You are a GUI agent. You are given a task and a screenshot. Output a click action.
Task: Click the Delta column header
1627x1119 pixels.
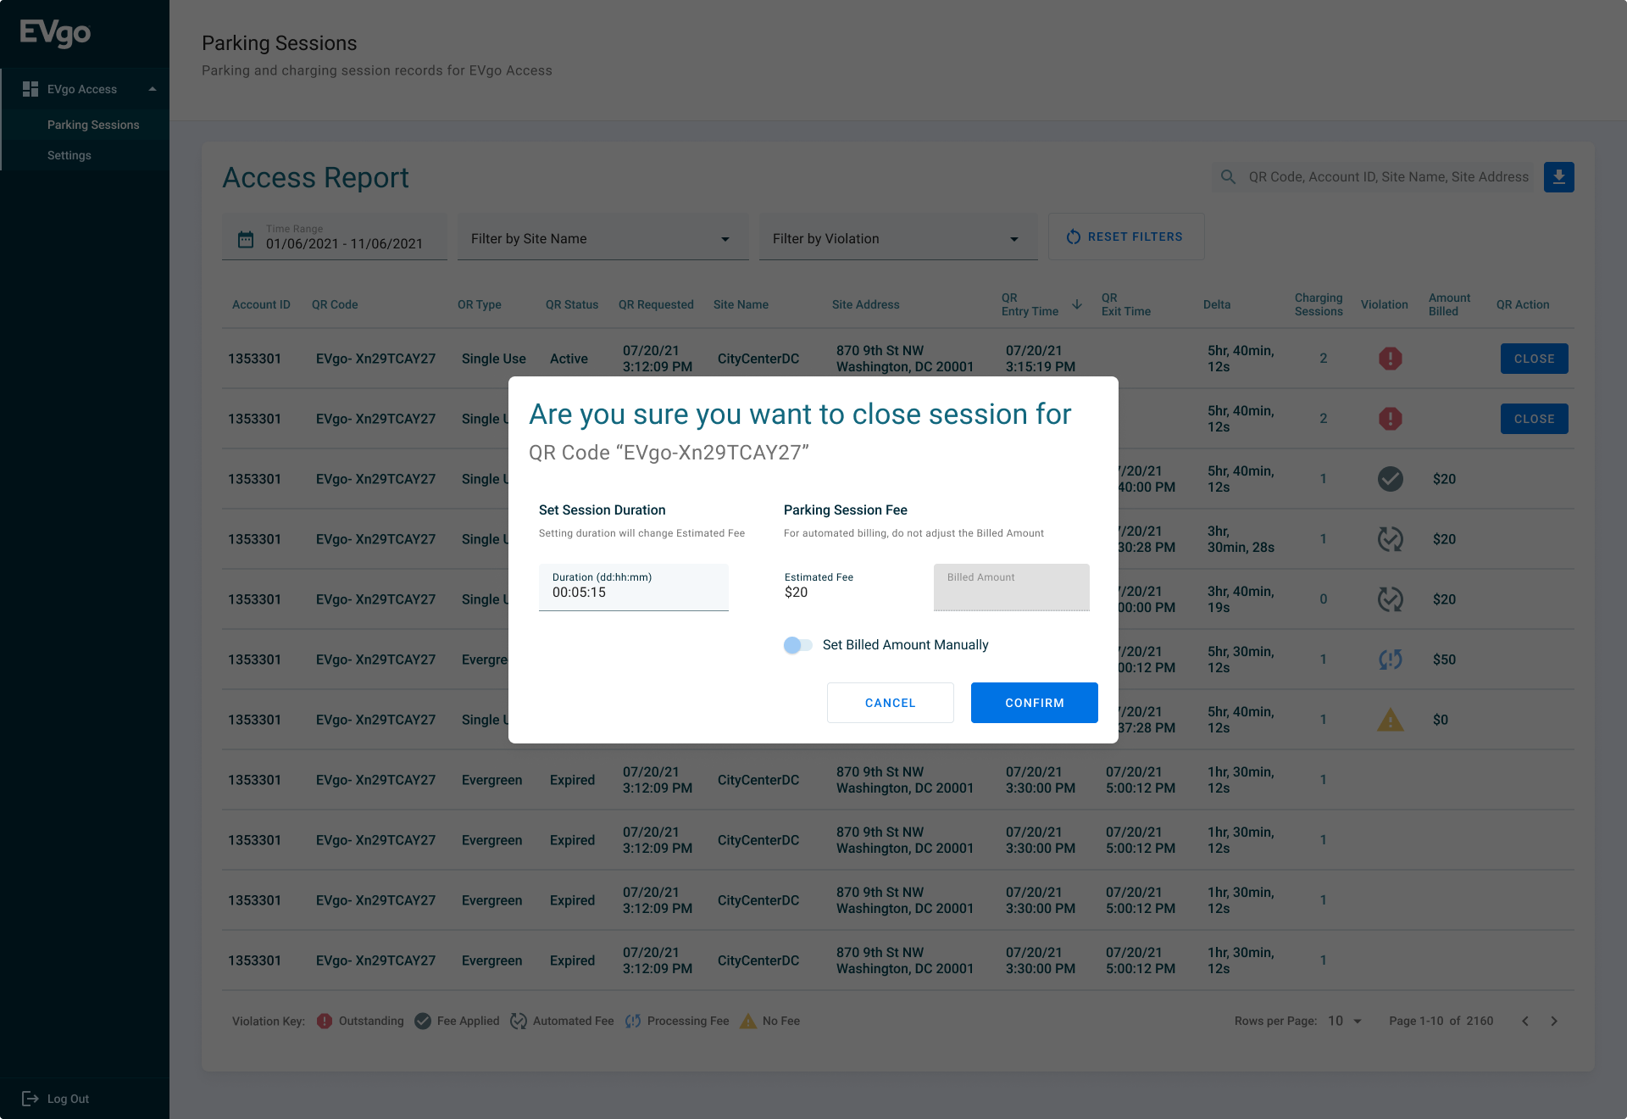[1217, 304]
